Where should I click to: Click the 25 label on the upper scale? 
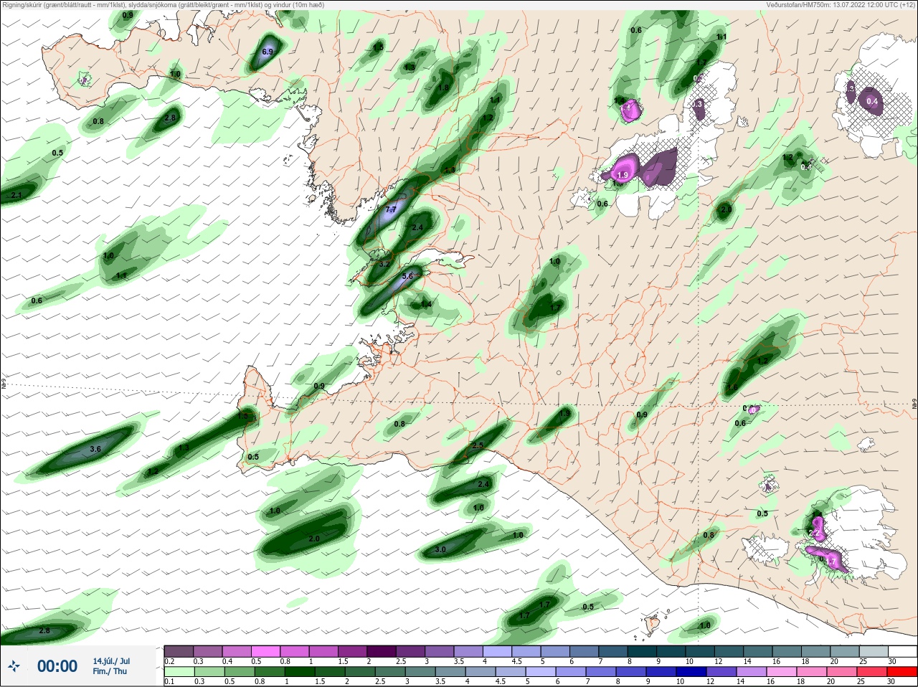tap(863, 661)
